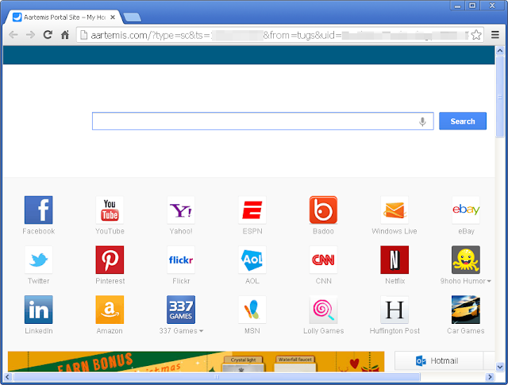
Task: Open the LinkedIn shortcut icon
Action: [x=39, y=310]
